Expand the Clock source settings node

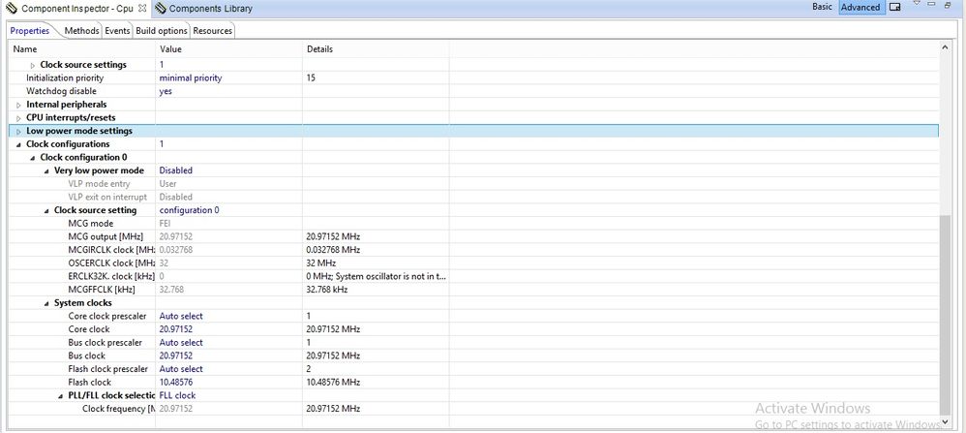(x=33, y=65)
